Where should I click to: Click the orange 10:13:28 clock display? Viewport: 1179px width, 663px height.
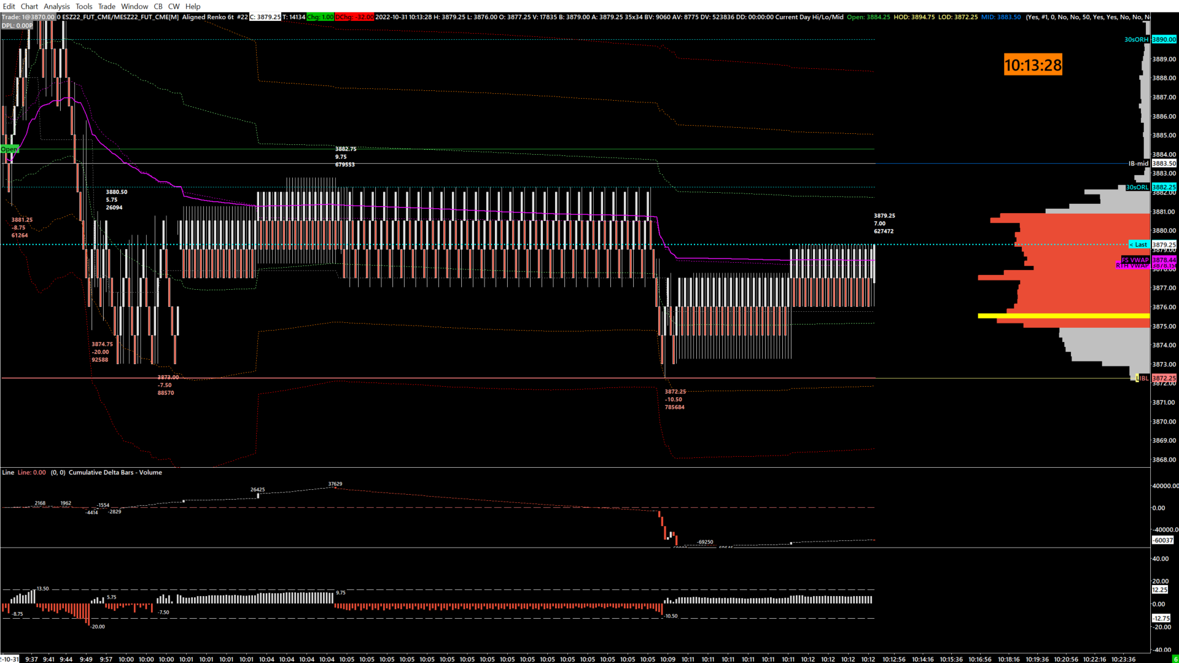click(x=1032, y=65)
